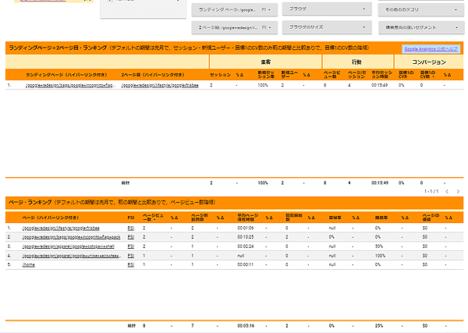Sort by 2ページ目（ハイパーリンク付き）column header
This screenshot has height=333, width=468.
(x=153, y=75)
